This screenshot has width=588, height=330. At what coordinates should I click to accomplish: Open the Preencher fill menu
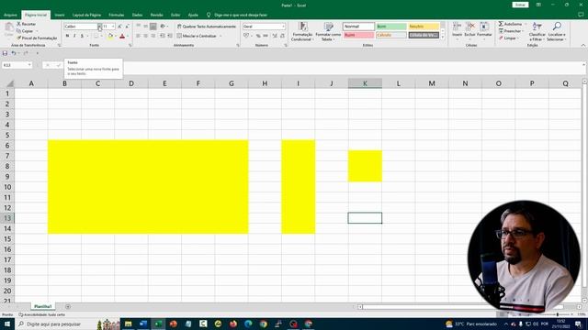coord(510,31)
